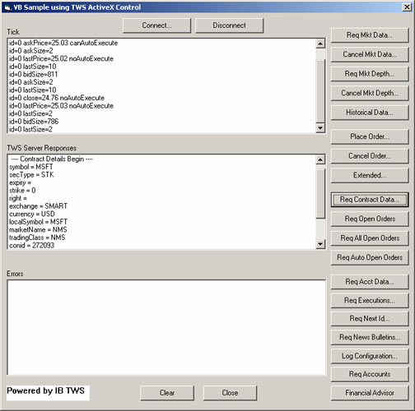The image size is (415, 411).
Task: Click Cancel Order button
Action: [x=370, y=156]
